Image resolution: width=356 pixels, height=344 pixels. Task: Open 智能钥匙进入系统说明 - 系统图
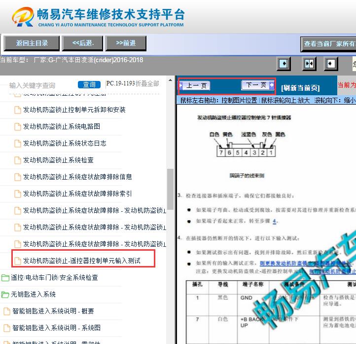pos(56,328)
